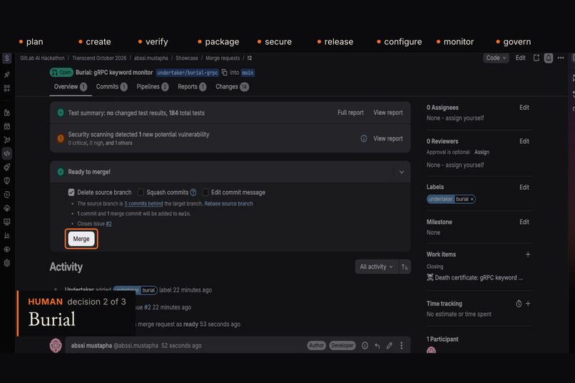The height and width of the screenshot is (383, 575).
Task: Add a work item with plus icon
Action: pos(528,255)
